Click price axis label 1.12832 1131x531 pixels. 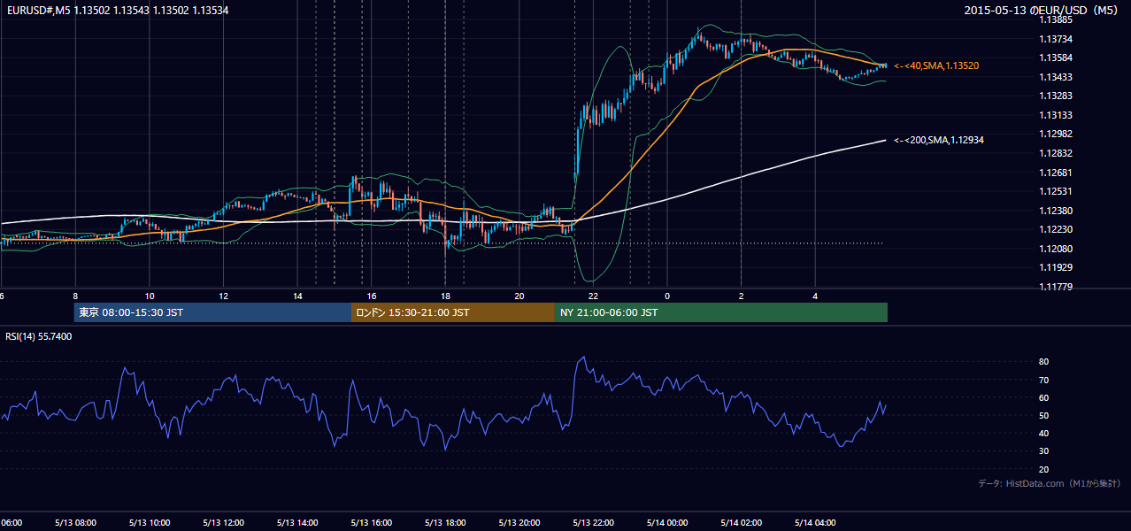[x=1056, y=153]
